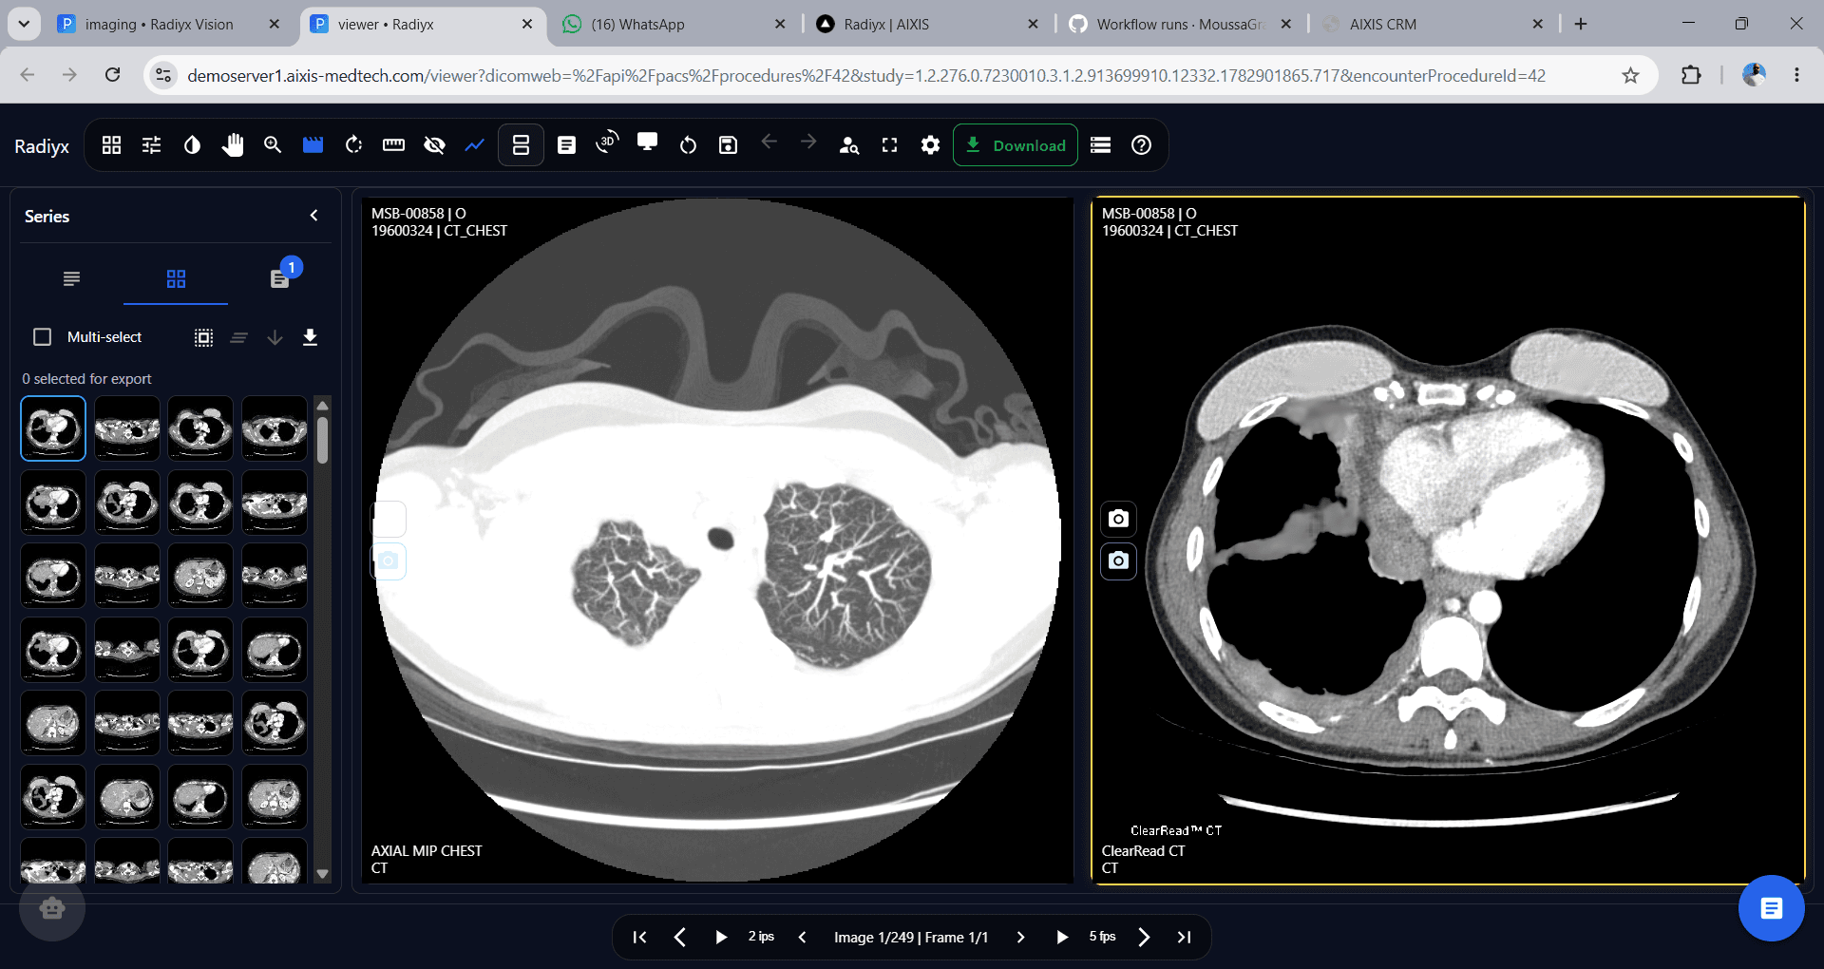Image resolution: width=1824 pixels, height=969 pixels.
Task: Go to next series with large right chevron
Action: (1145, 937)
